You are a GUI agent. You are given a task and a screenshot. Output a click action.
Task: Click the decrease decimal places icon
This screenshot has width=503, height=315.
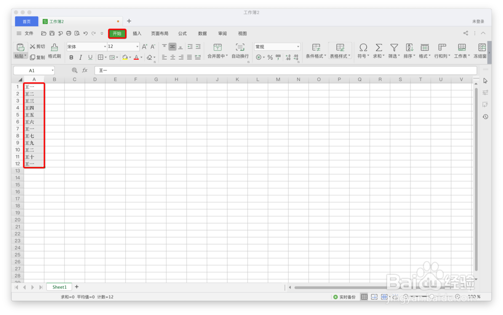[x=296, y=57]
